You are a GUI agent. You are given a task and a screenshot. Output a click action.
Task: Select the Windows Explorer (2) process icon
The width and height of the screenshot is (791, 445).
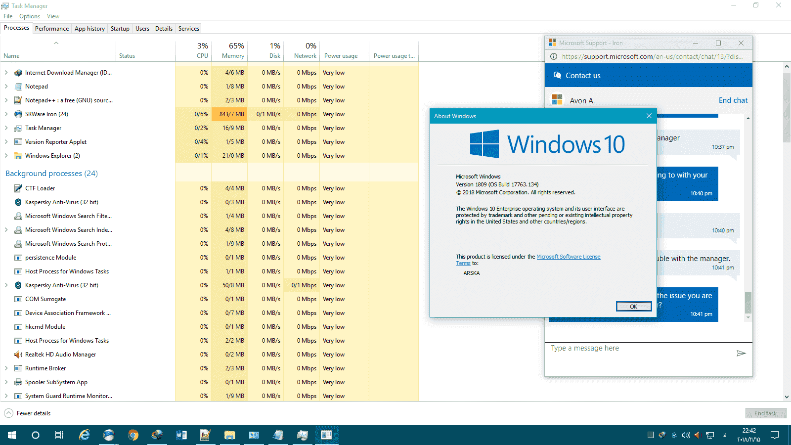(18, 156)
